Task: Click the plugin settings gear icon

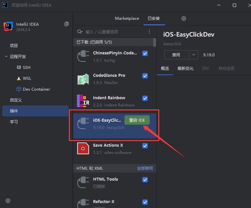Action: point(184,18)
